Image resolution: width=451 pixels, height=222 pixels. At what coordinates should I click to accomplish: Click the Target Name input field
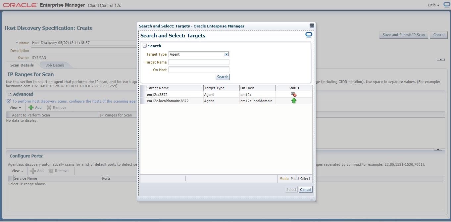tap(199, 62)
